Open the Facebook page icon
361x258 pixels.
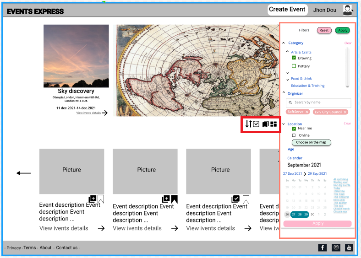tap(323, 247)
